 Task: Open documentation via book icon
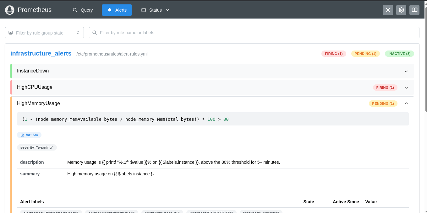pyautogui.click(x=414, y=10)
